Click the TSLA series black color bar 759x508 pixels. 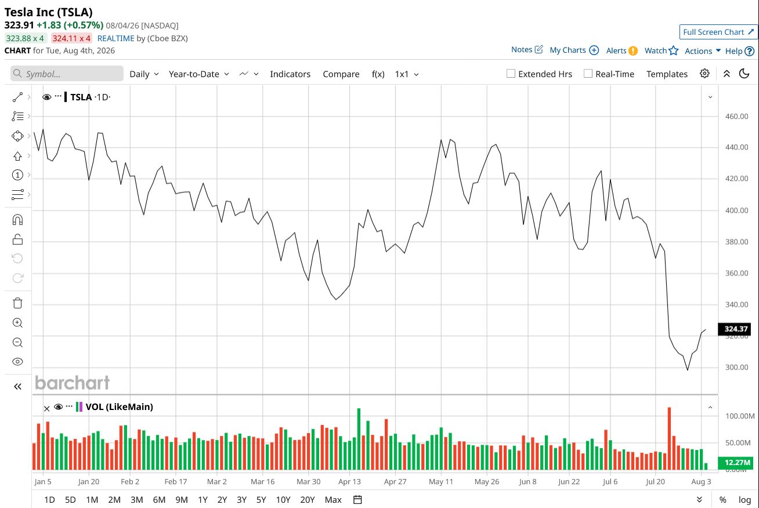[66, 97]
